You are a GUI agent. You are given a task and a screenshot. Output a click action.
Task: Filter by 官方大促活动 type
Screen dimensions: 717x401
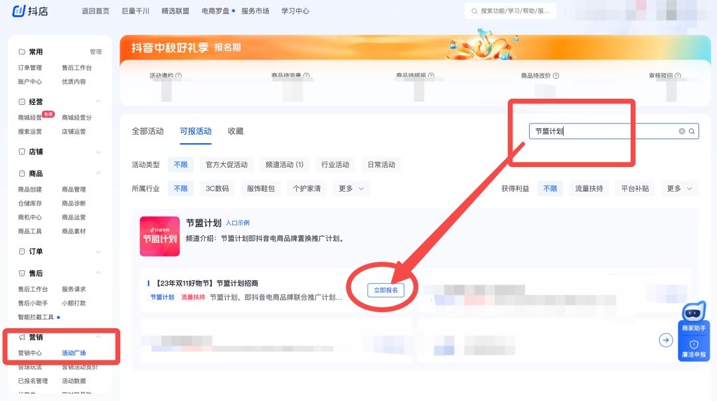226,164
